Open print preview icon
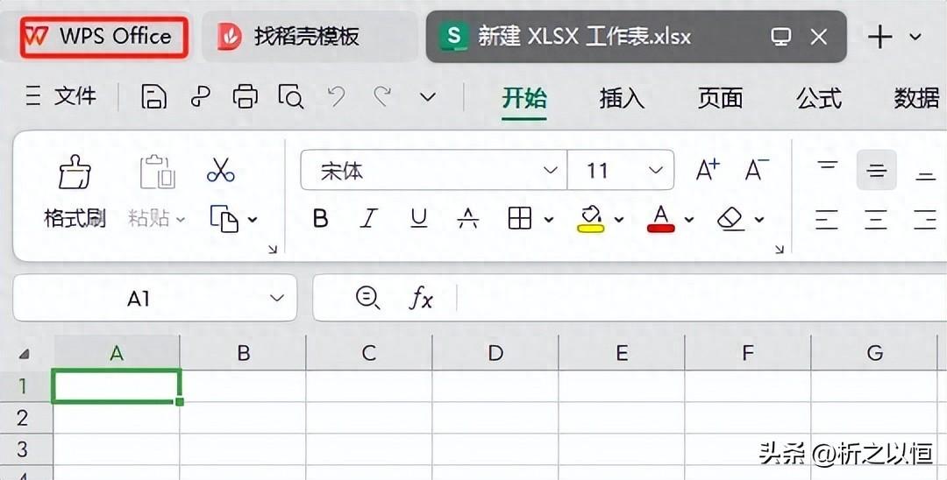The height and width of the screenshot is (480, 947). (x=291, y=96)
